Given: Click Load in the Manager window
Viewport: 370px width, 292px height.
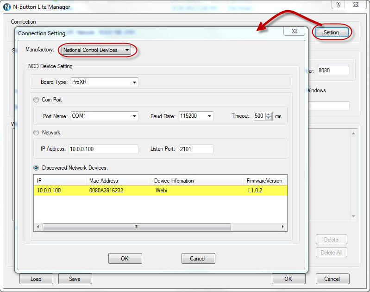Looking at the screenshot, I should [36, 279].
